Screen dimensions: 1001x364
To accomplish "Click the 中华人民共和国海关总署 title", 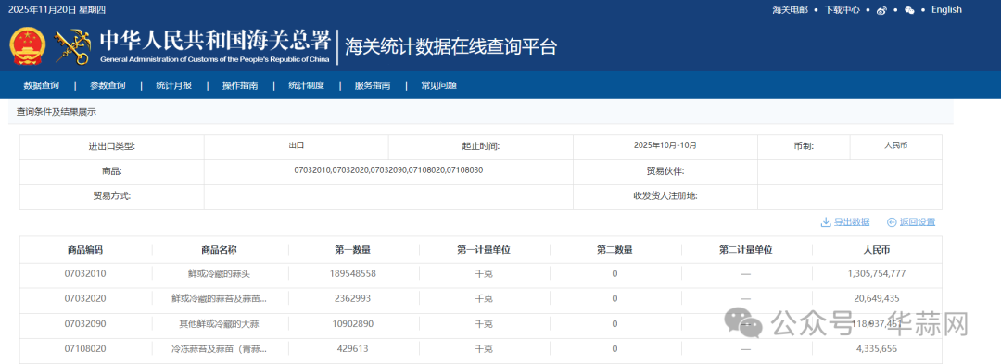I will click(x=215, y=41).
